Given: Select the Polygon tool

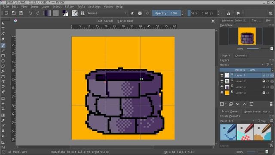Looking at the screenshot, I should pos(3,66).
